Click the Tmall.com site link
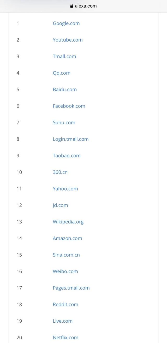 click(64, 56)
